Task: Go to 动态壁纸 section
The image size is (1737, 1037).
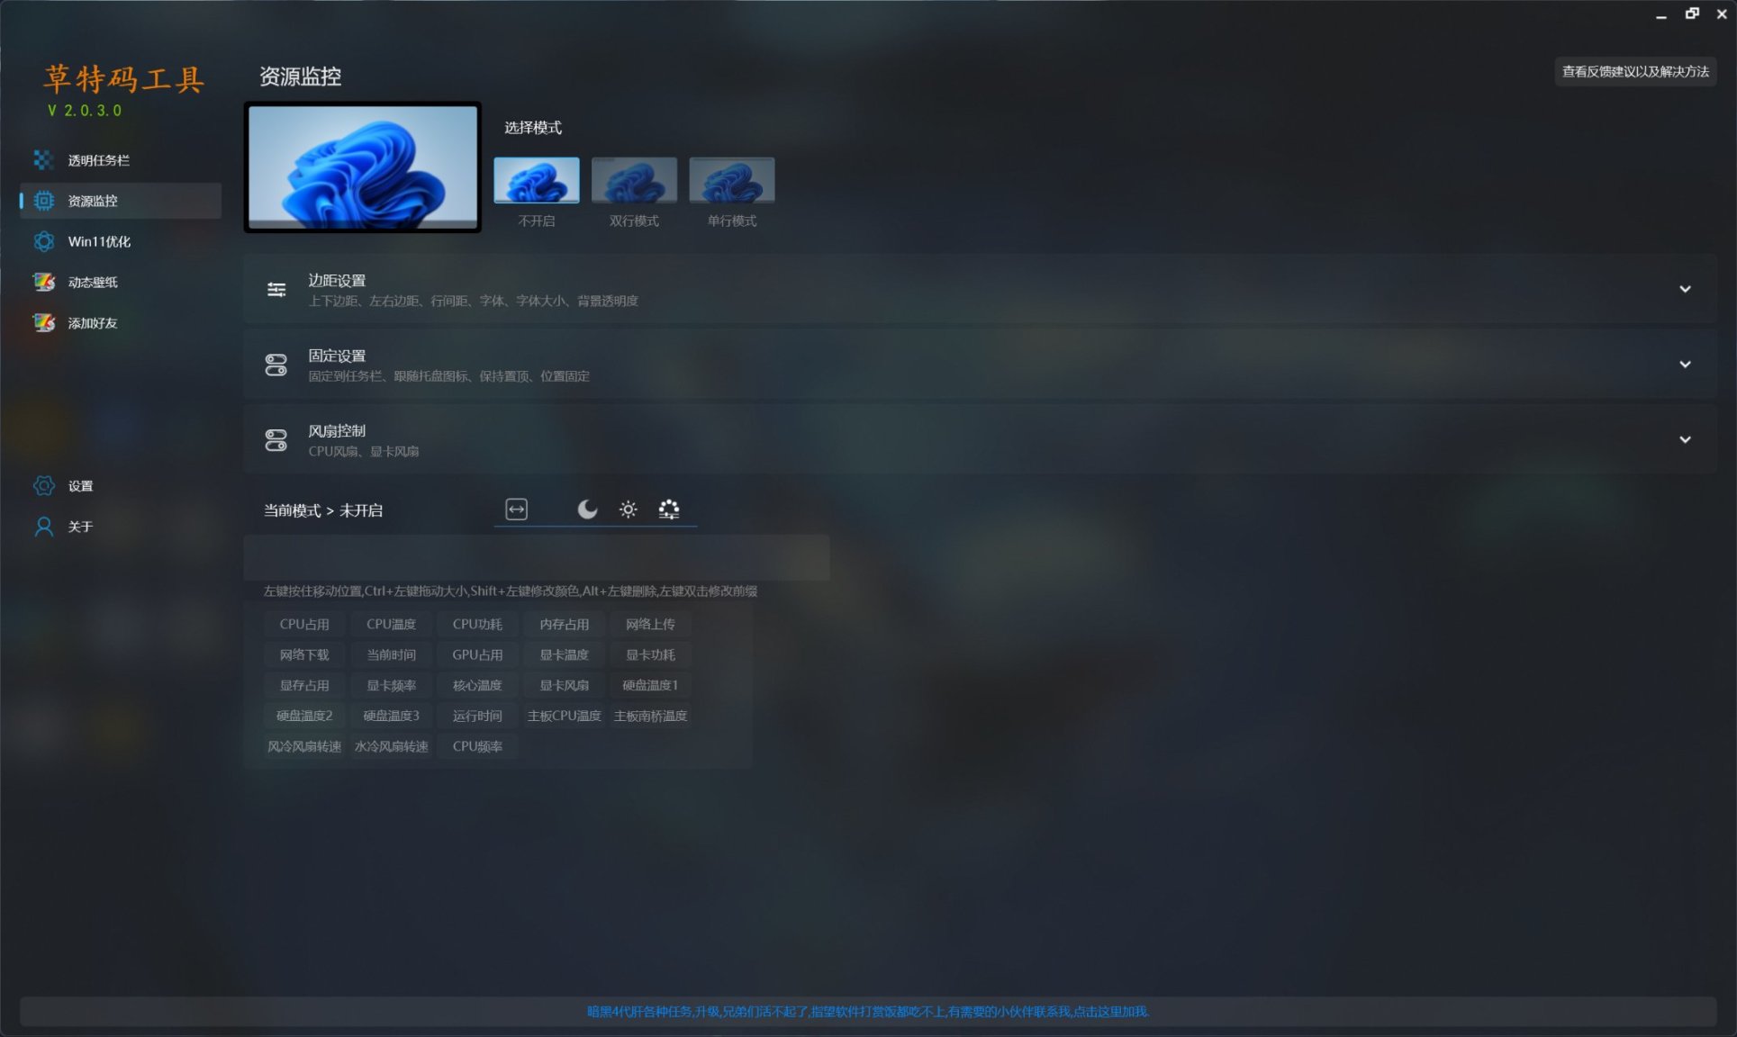Action: pyautogui.click(x=121, y=282)
